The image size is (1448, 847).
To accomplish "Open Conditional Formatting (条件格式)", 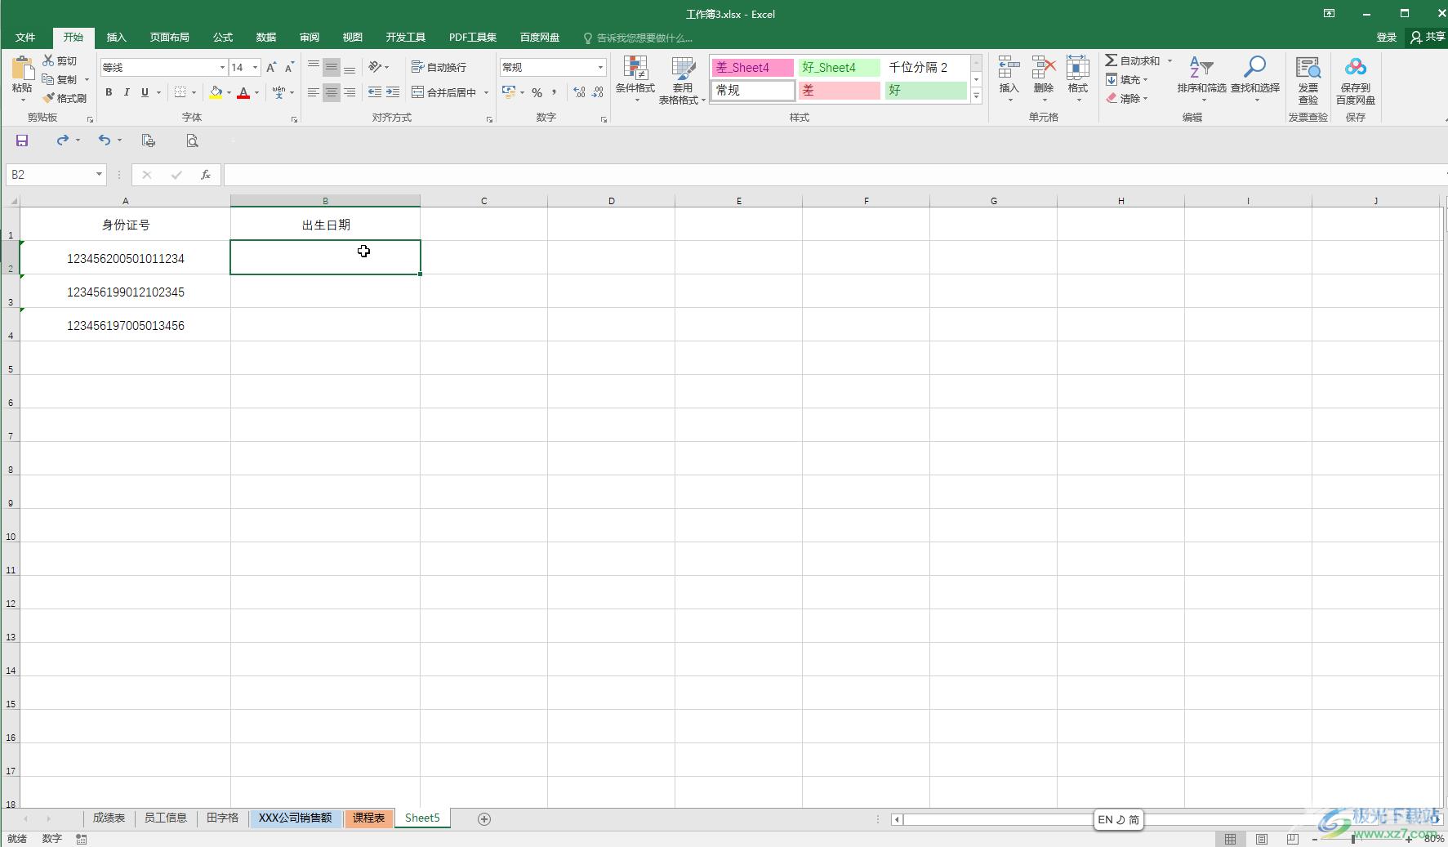I will (635, 80).
